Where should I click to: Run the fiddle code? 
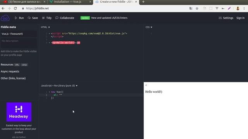pos(19,18)
